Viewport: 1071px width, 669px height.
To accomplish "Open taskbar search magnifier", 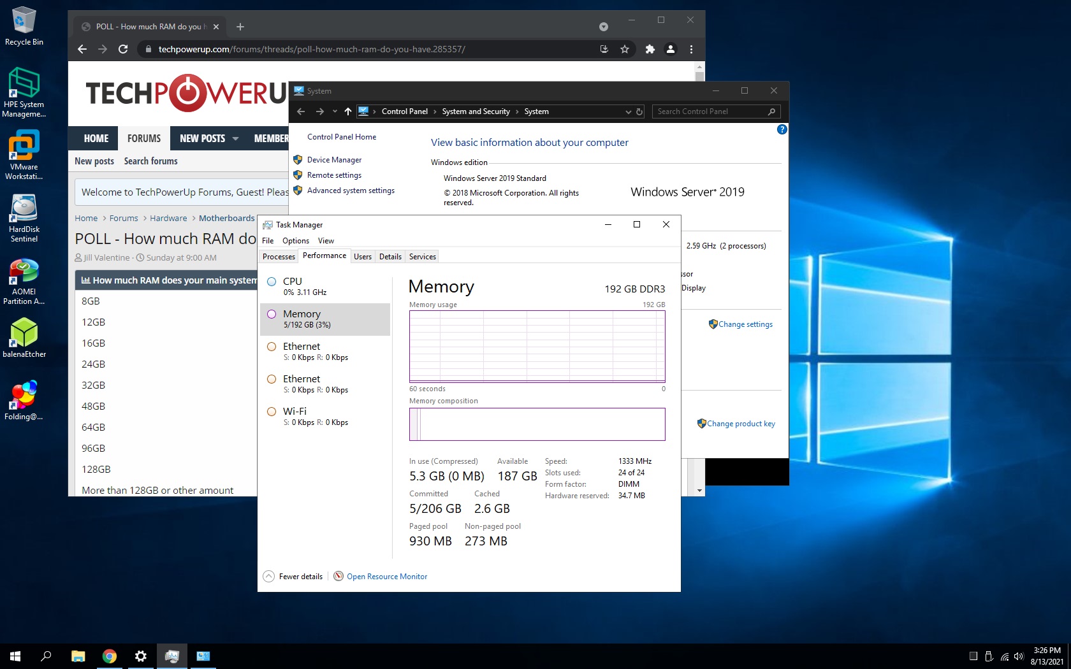I will click(46, 656).
